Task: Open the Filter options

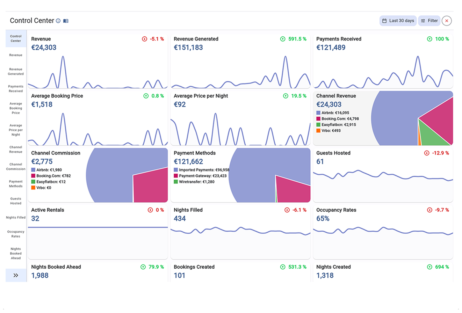Action: click(429, 21)
